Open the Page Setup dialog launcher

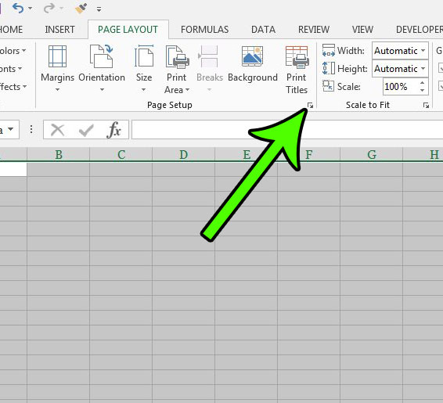[x=310, y=106]
